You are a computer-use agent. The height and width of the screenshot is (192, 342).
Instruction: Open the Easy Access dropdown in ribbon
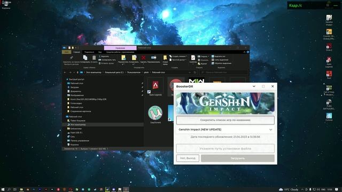click(178, 60)
